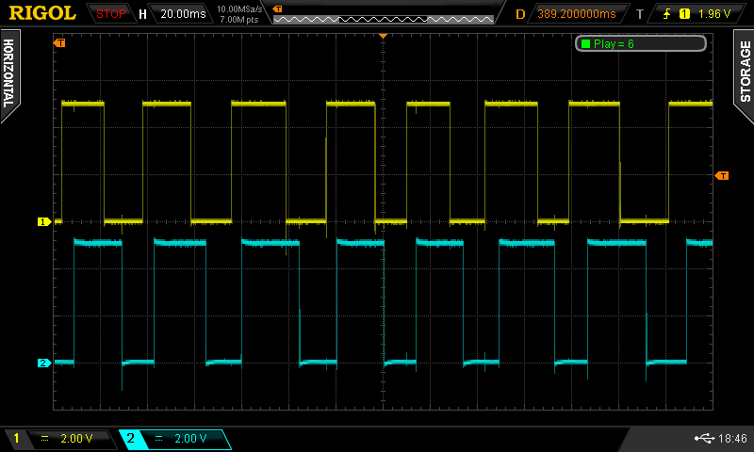Image resolution: width=754 pixels, height=452 pixels.
Task: Click the rising edge trigger icon
Action: click(666, 13)
